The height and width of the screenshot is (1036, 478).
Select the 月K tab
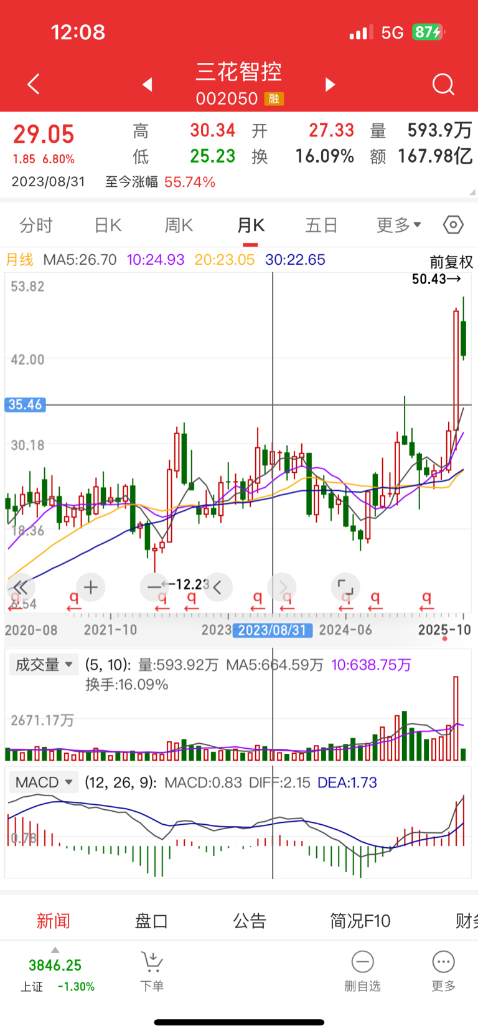[x=251, y=225]
